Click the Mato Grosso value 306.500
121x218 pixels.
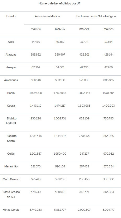click(x=108, y=179)
